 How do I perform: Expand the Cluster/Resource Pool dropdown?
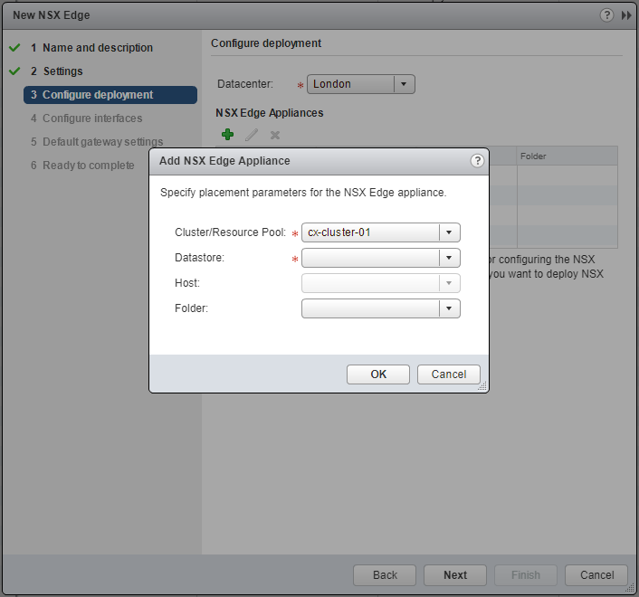450,232
